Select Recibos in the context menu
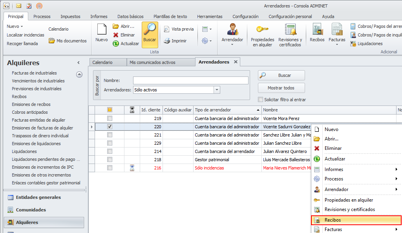 (333, 220)
